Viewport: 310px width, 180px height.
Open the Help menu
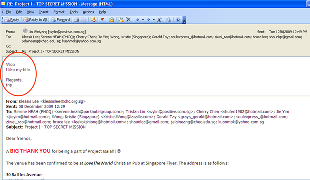click(102, 12)
